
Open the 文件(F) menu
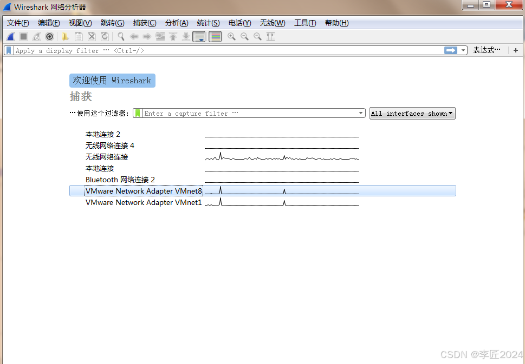point(18,23)
